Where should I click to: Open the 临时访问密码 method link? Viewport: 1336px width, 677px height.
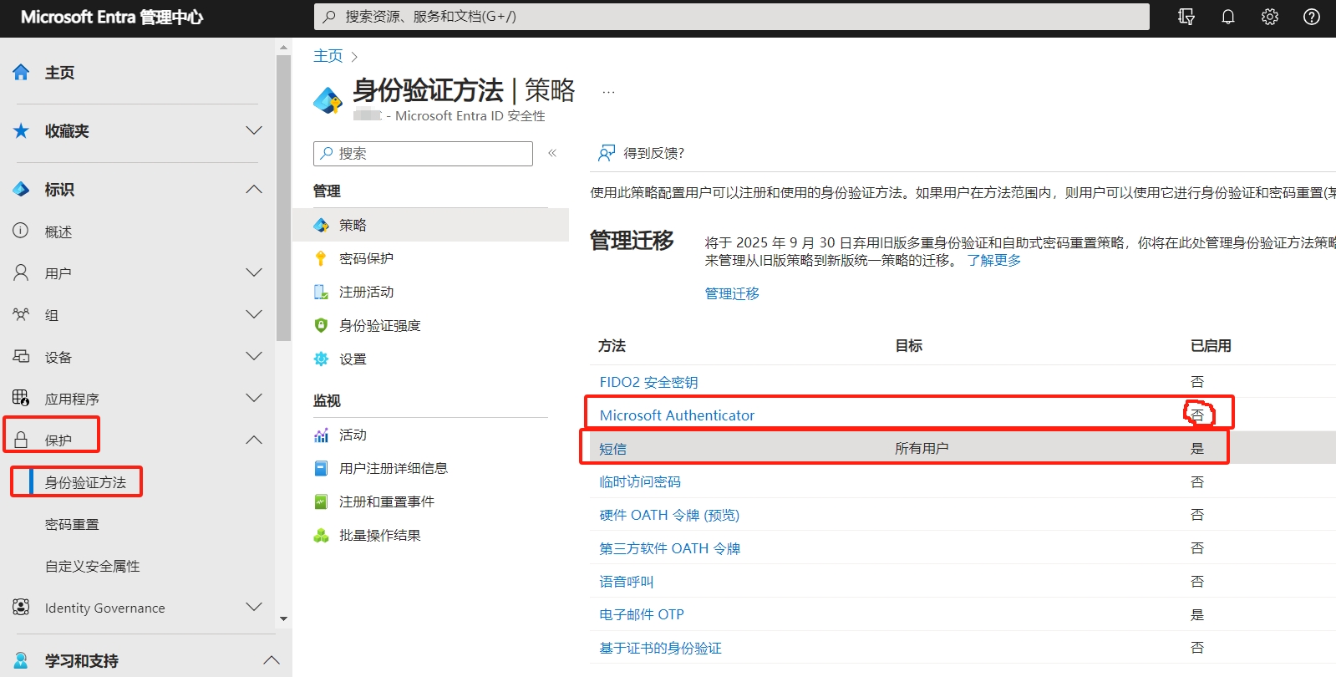[x=640, y=481]
